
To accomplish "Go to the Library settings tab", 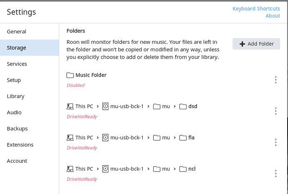I will (x=29, y=96).
